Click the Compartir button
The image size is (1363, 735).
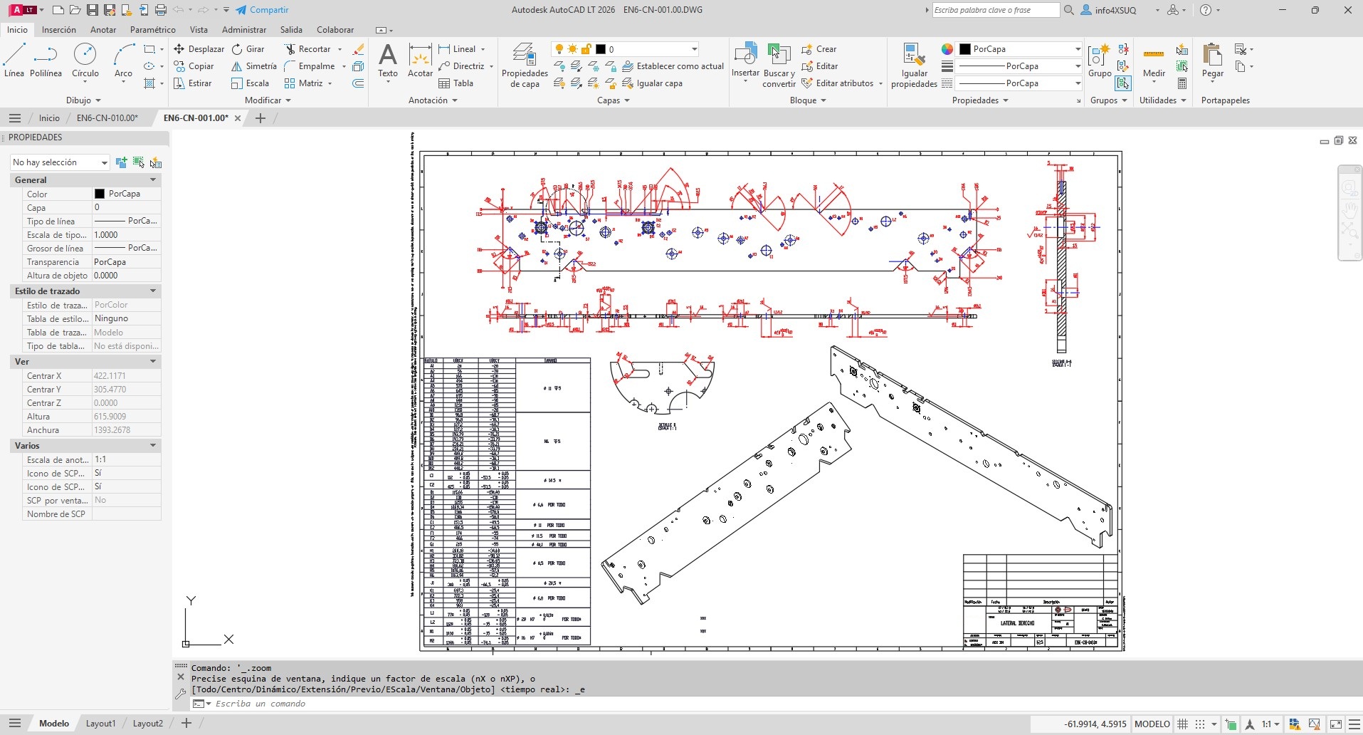262,10
